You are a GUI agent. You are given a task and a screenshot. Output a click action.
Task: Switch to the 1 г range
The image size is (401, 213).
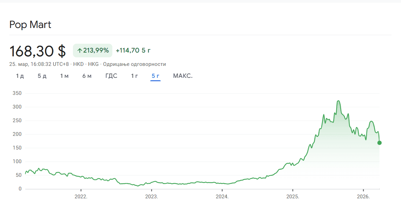click(x=135, y=76)
